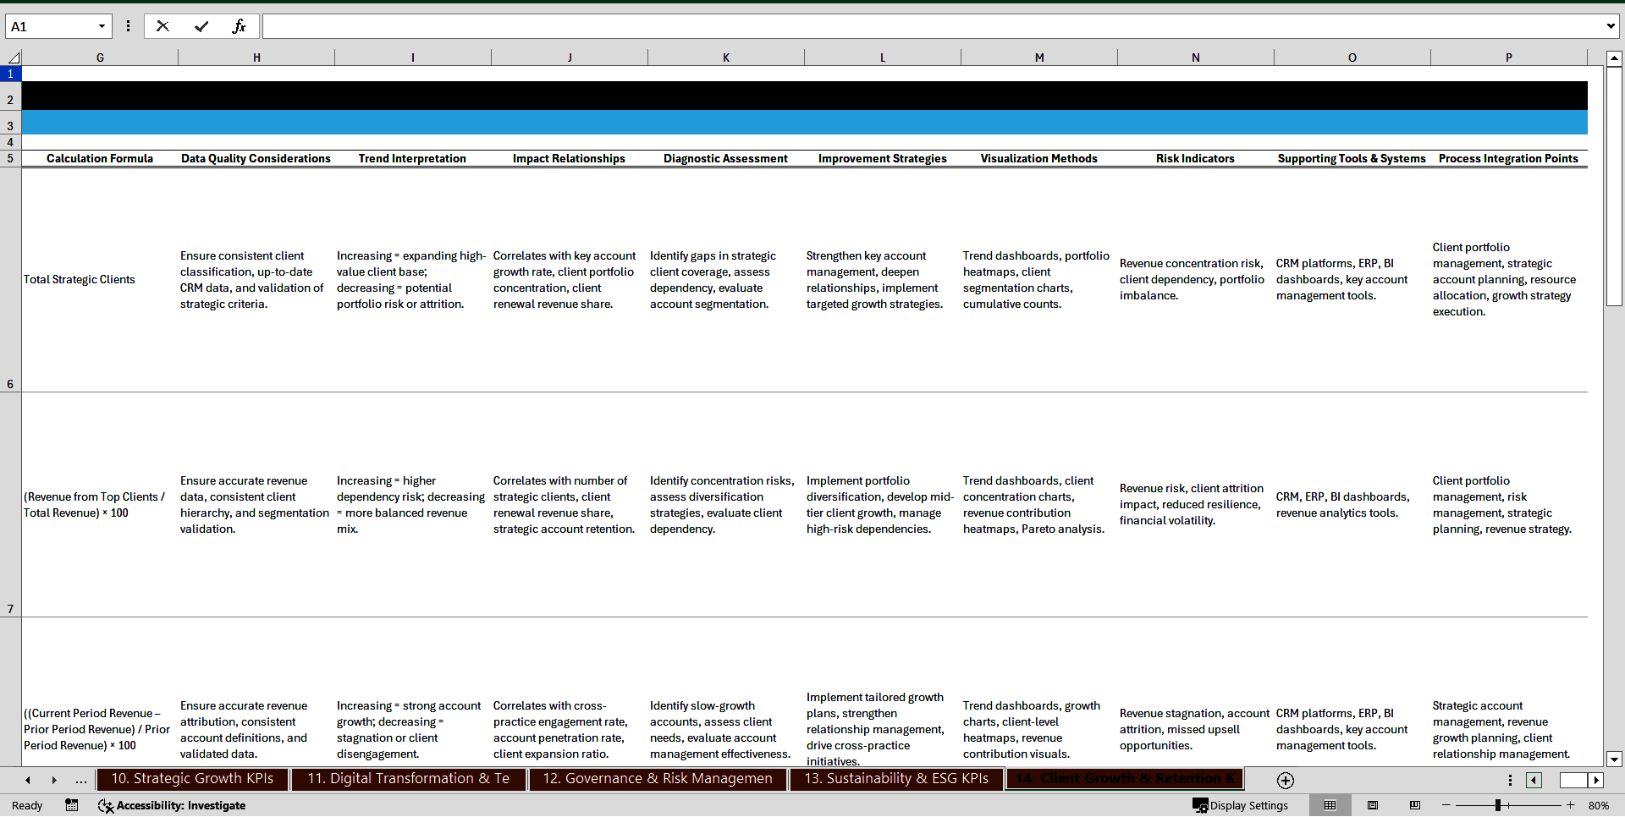Click the Enter checkmark icon near formula bar
This screenshot has width=1625, height=817.
click(x=201, y=26)
